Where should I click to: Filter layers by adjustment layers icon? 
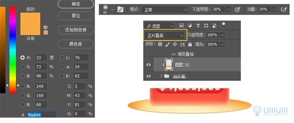[190, 25]
